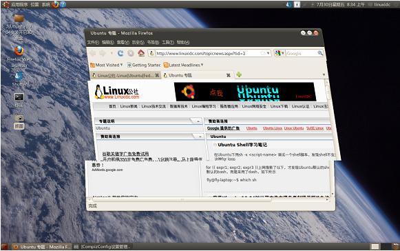
Task: Click the magnifier search icon in the Google box
Action: point(320,53)
